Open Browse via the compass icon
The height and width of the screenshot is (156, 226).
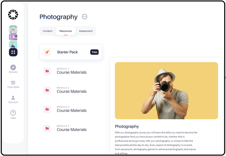pos(13,67)
